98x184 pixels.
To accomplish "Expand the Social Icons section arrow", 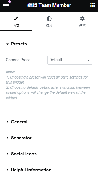I will [8, 154].
